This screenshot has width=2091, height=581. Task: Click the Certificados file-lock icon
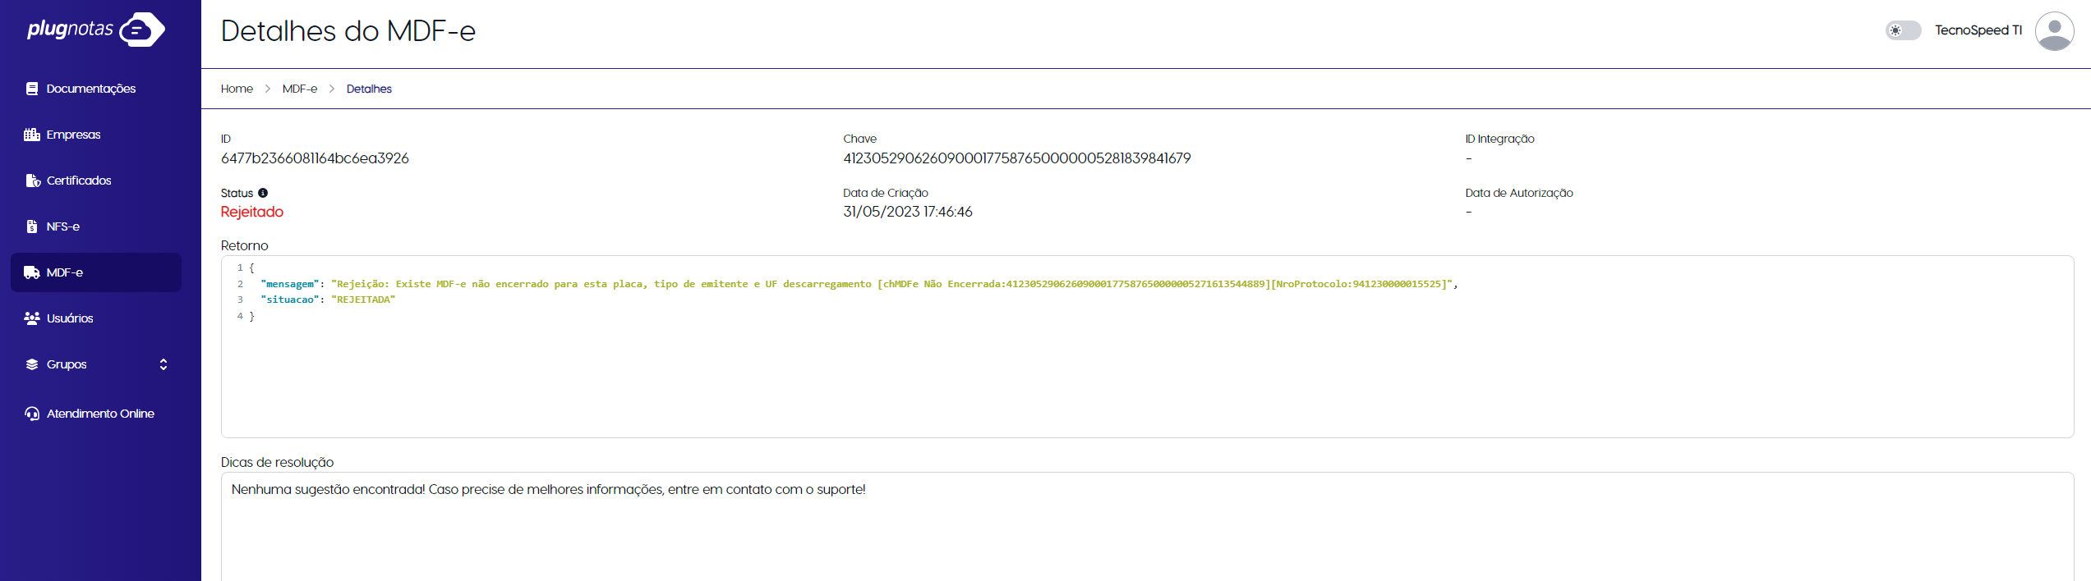click(33, 181)
